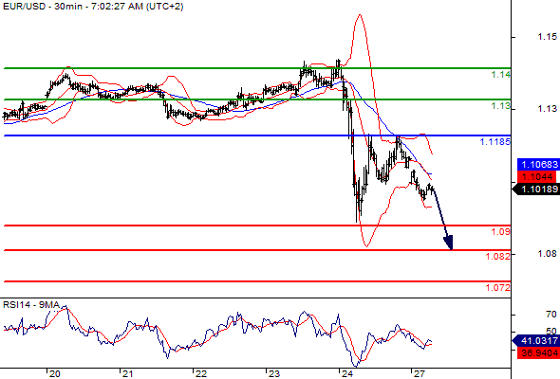Viewport: 560px width, 379px height.
Task: Click the chart title "EUR/USD - 30min"
Action: pyautogui.click(x=42, y=6)
